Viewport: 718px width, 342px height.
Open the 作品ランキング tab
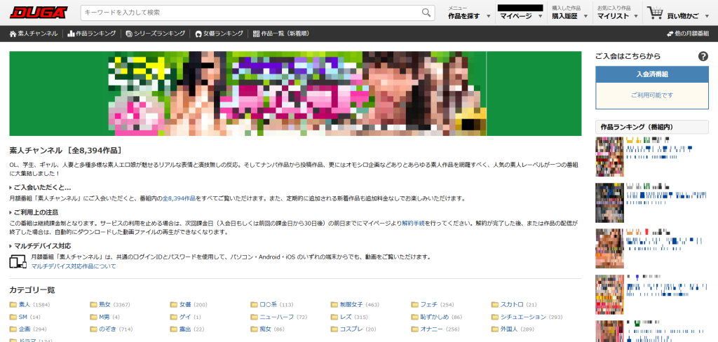[92, 34]
